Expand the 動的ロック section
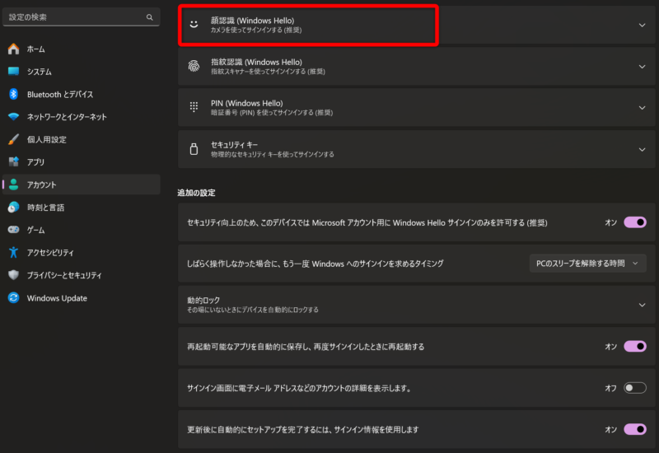Viewport: 659px width, 453px height. click(x=642, y=305)
